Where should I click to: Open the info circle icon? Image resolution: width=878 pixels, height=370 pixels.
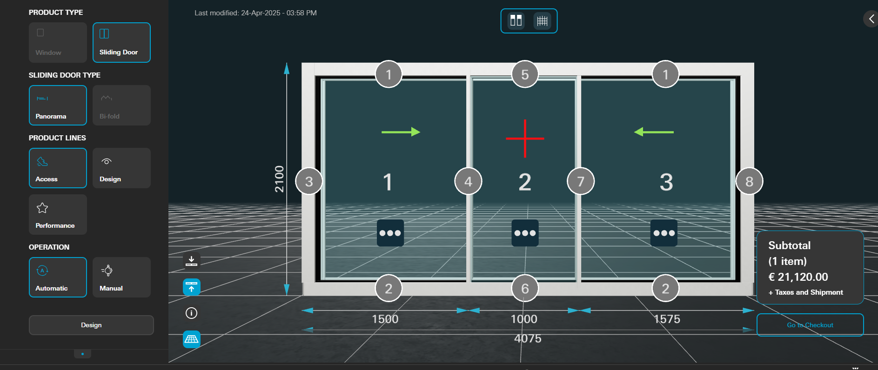[191, 313]
